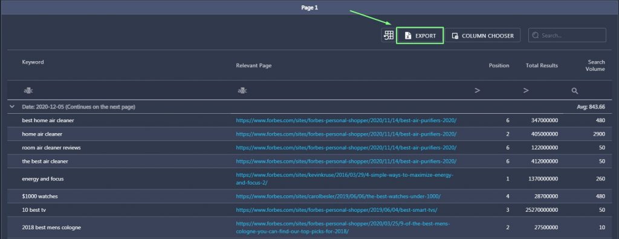
Task: Click the Avg: 843.66 summary value
Action: pos(591,107)
